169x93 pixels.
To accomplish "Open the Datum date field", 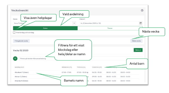I will pyautogui.click(x=111, y=23).
